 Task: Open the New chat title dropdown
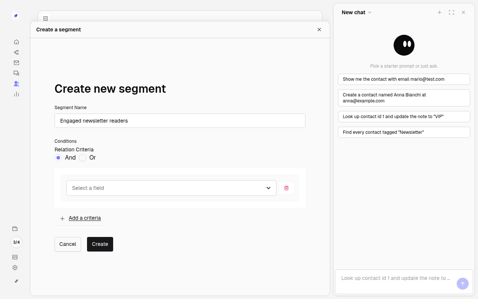point(357,12)
